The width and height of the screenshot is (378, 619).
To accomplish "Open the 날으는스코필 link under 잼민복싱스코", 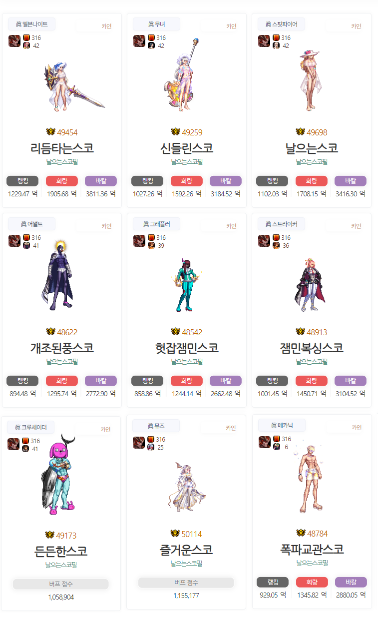I will pyautogui.click(x=312, y=361).
